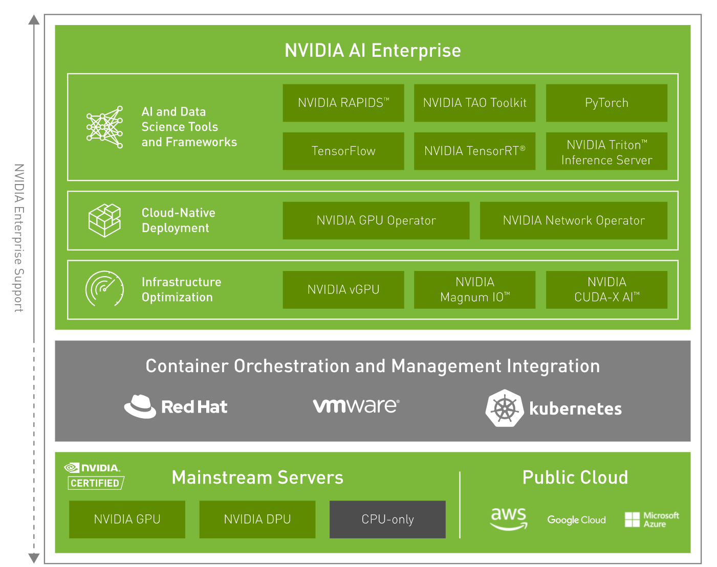Click the dark CPU-only box

tap(387, 519)
